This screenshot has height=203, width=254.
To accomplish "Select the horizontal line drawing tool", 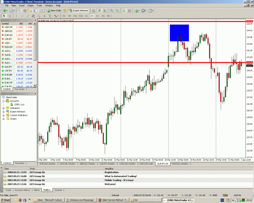I will (22, 16).
